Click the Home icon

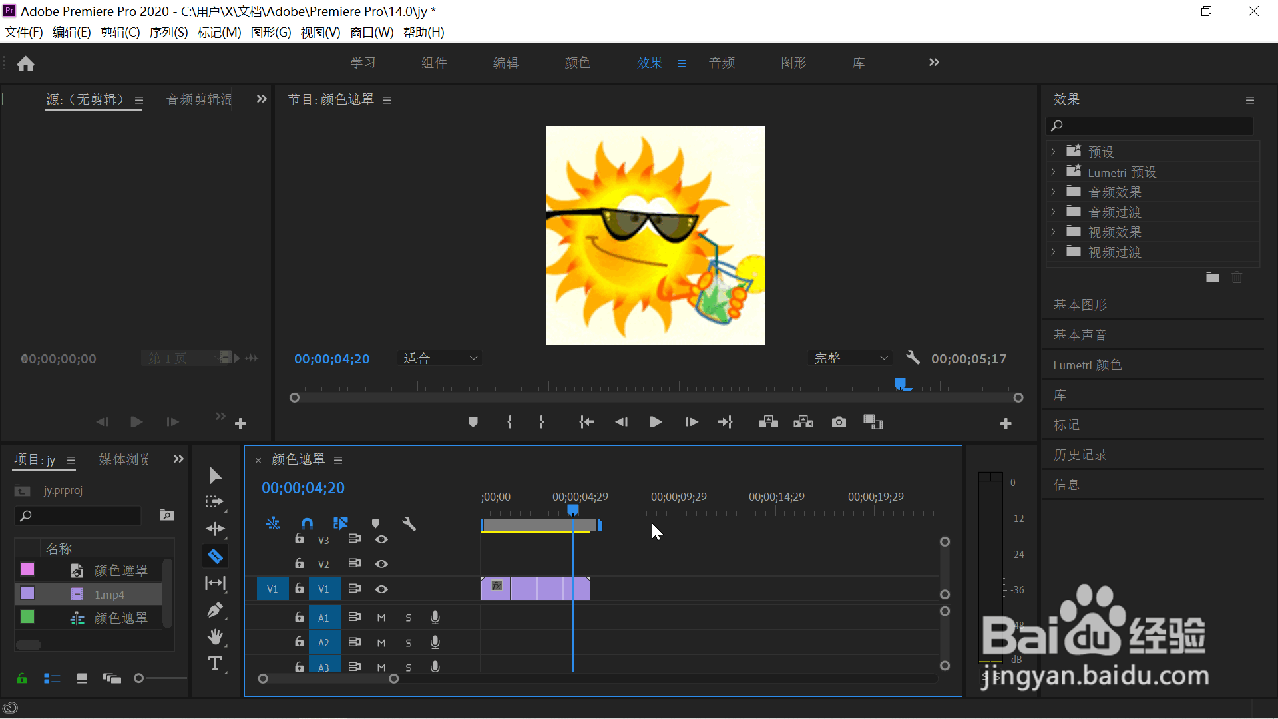pos(25,63)
